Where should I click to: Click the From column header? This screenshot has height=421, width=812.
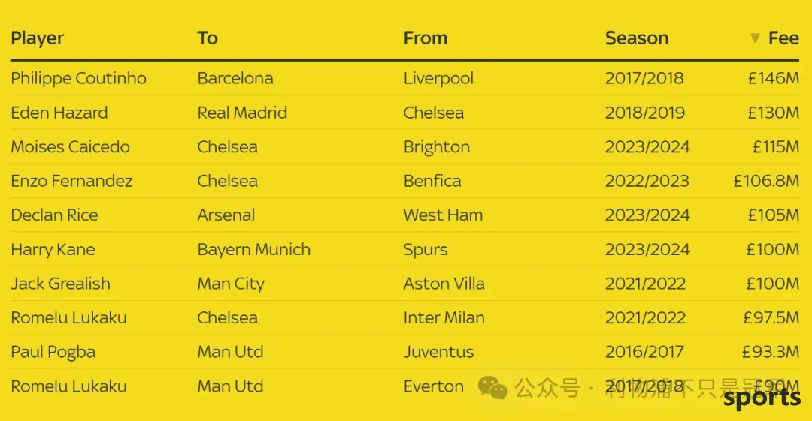click(425, 38)
